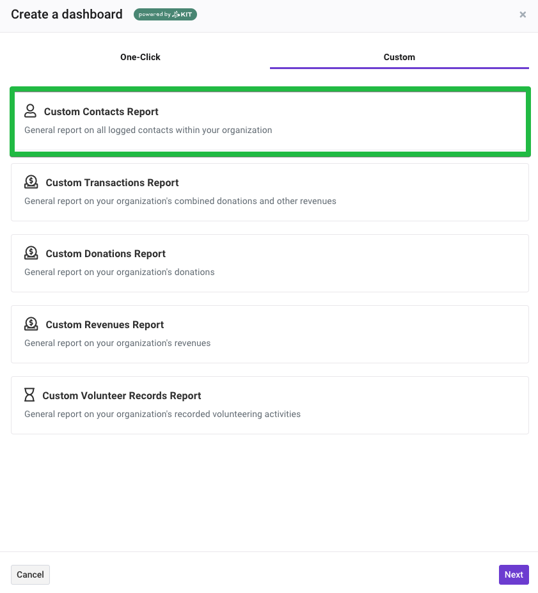This screenshot has height=593, width=538.
Task: Click the recorded volunteering activities description
Action: click(x=162, y=414)
